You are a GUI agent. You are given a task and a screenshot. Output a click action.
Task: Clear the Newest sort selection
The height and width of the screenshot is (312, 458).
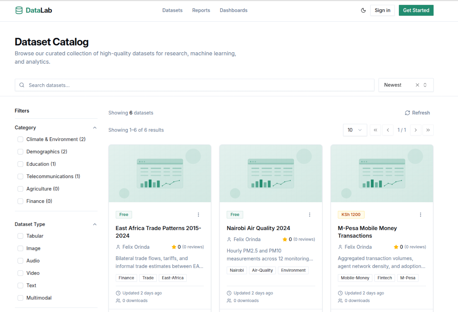pyautogui.click(x=417, y=85)
